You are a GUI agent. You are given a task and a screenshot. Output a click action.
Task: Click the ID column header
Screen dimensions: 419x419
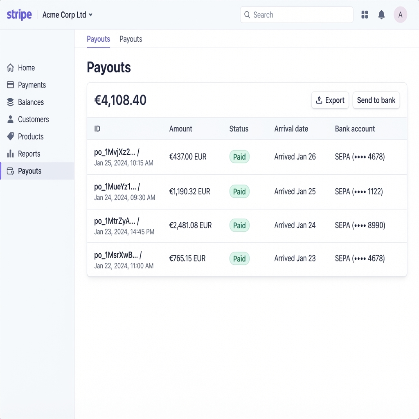pos(97,129)
